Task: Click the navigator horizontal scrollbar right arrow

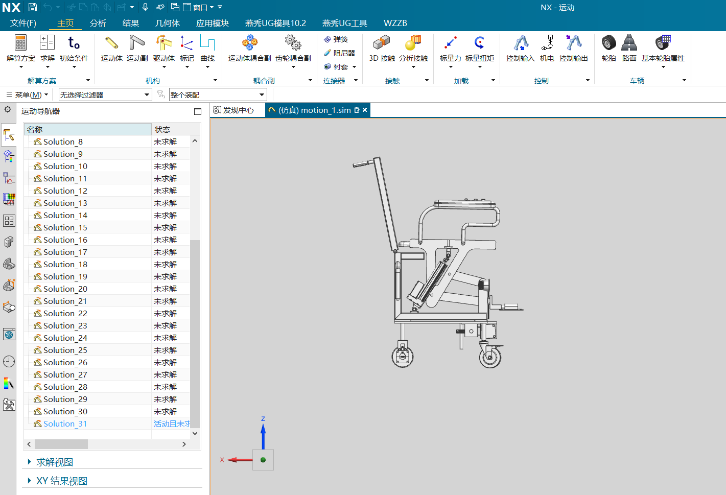Action: click(x=184, y=444)
